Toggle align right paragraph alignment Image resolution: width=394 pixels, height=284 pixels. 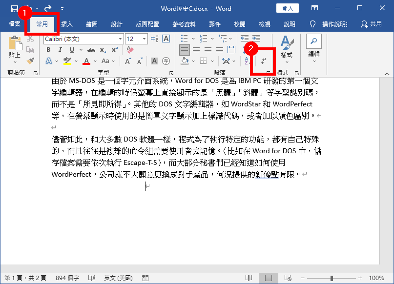208,50
